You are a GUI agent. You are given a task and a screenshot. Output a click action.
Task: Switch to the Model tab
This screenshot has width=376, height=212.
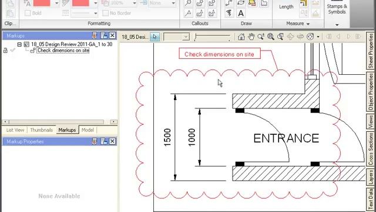[88, 130]
